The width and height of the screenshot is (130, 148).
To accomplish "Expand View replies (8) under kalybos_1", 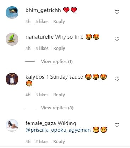I will [57, 108].
